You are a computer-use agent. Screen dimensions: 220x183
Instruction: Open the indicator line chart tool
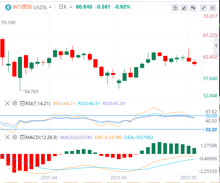tap(175, 8)
